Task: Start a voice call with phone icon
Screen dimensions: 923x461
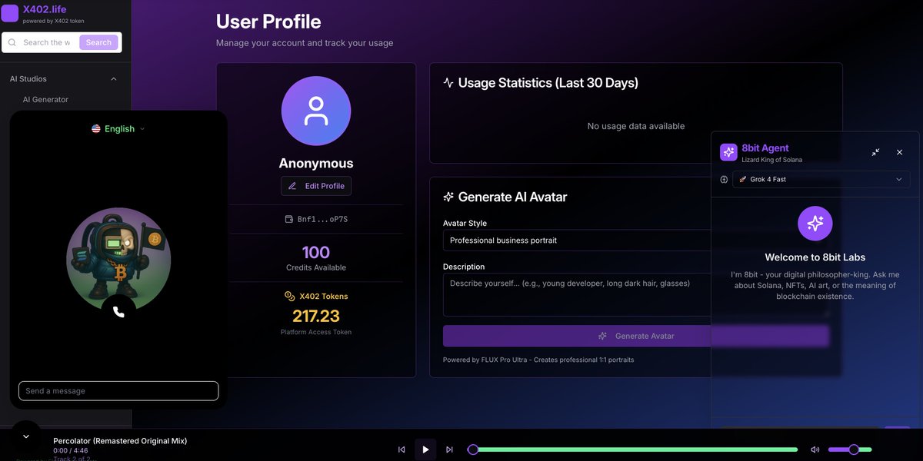Action: click(x=118, y=311)
